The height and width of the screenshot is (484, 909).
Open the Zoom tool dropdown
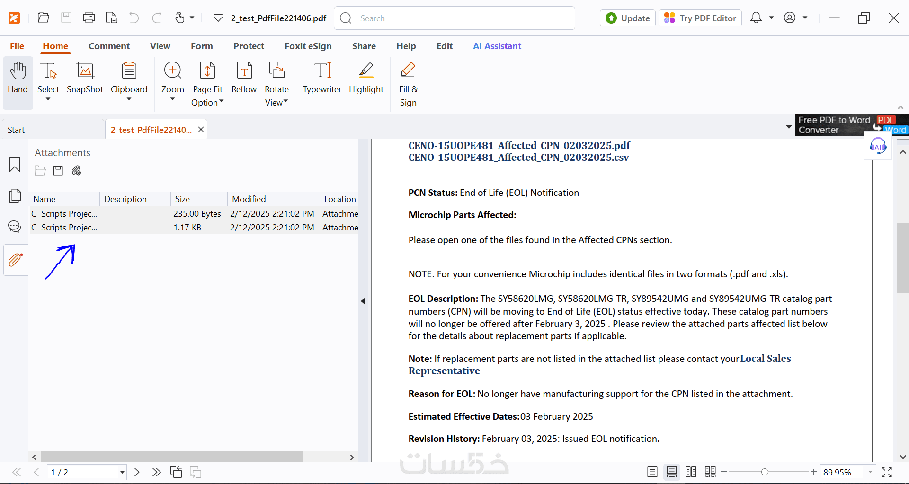[172, 99]
